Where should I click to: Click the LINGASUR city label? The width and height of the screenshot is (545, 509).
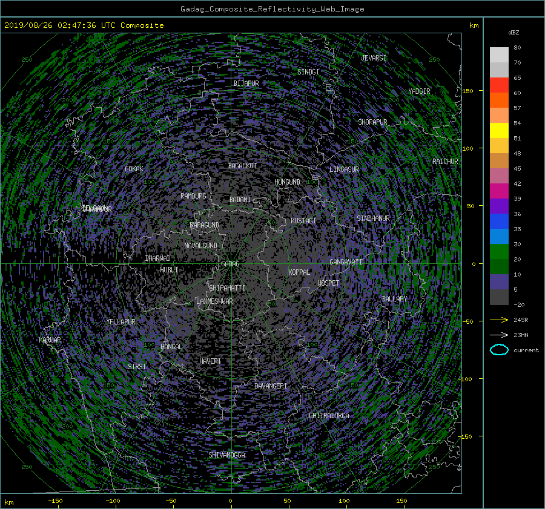[344, 169]
